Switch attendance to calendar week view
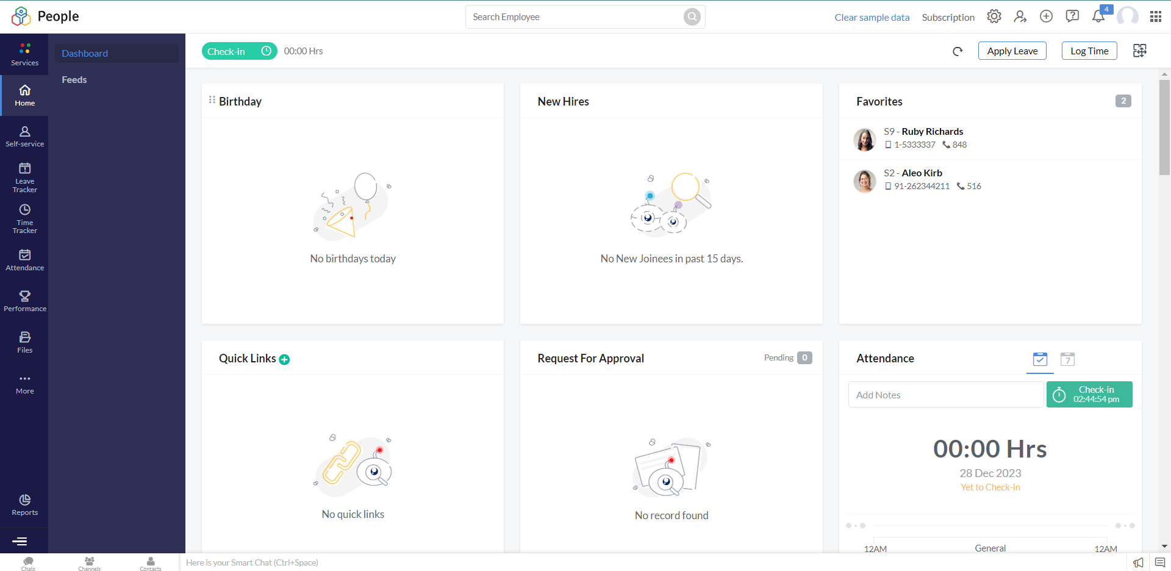Screen dimensions: 1171x571 click(x=1067, y=359)
